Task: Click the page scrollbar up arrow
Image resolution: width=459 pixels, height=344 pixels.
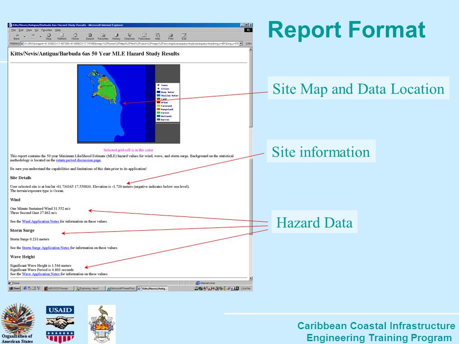Action: (x=251, y=50)
